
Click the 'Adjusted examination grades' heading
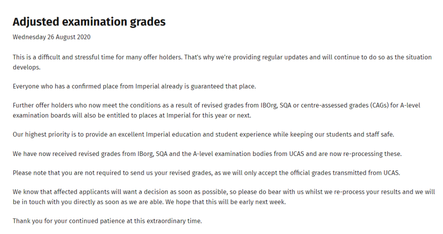[89, 22]
